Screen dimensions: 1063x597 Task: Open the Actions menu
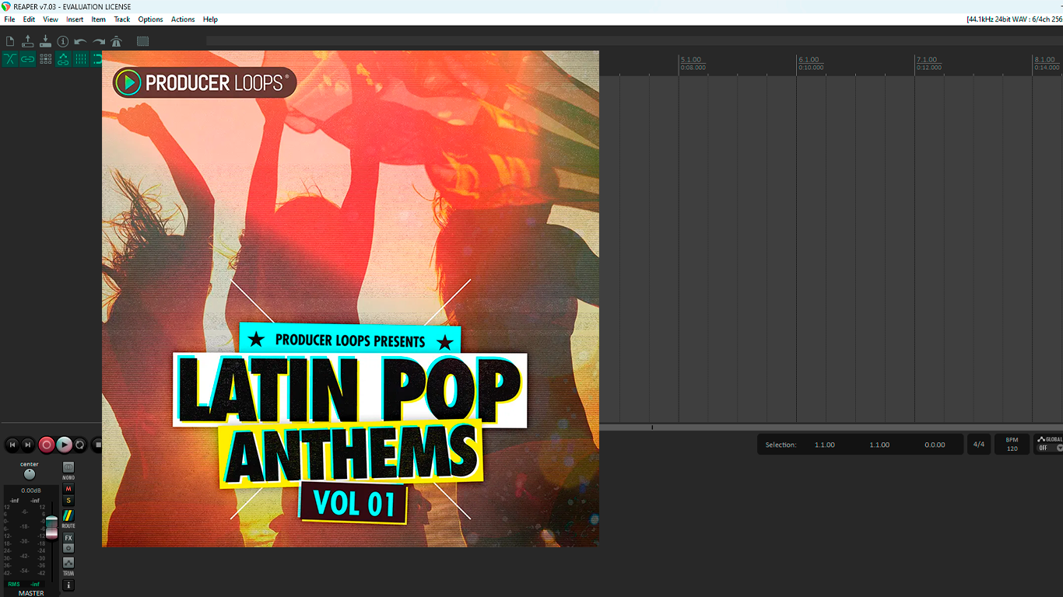(x=183, y=19)
